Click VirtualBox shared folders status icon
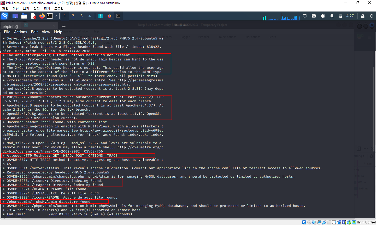 tap(329, 222)
